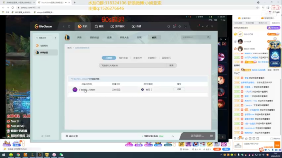Expand the 艾欧尼亚 电信 server chevron

tap(173, 136)
